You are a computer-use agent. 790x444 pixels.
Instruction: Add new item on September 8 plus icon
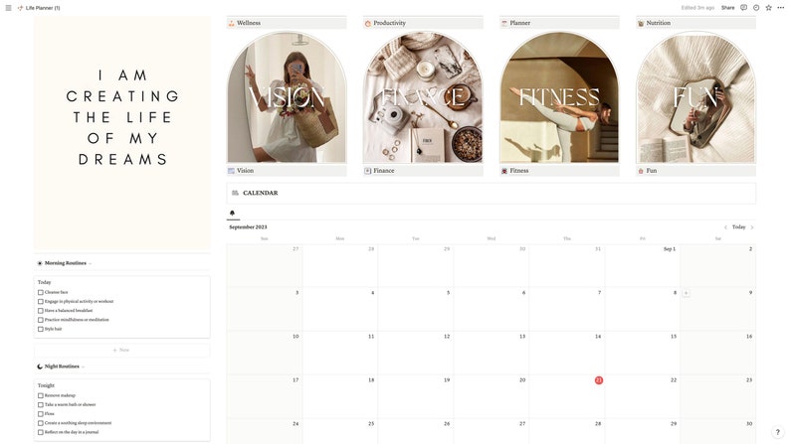686,293
